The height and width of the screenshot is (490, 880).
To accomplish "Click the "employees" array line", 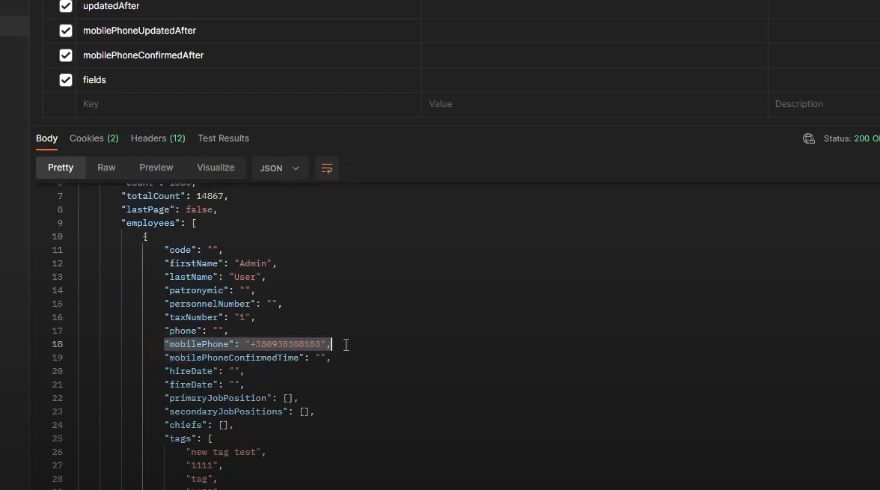I will pyautogui.click(x=159, y=224).
